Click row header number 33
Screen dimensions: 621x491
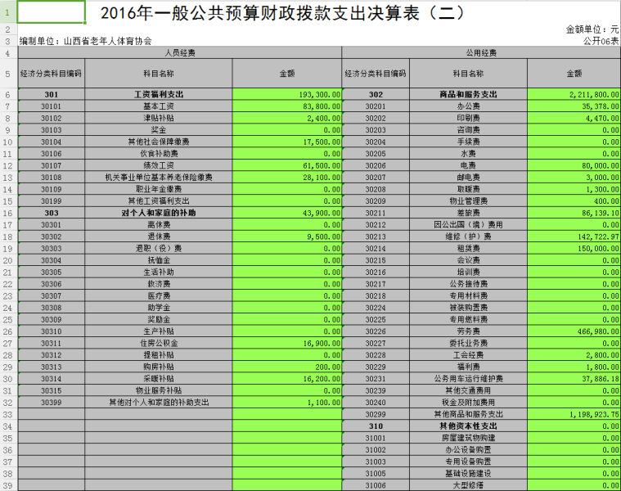(x=7, y=414)
